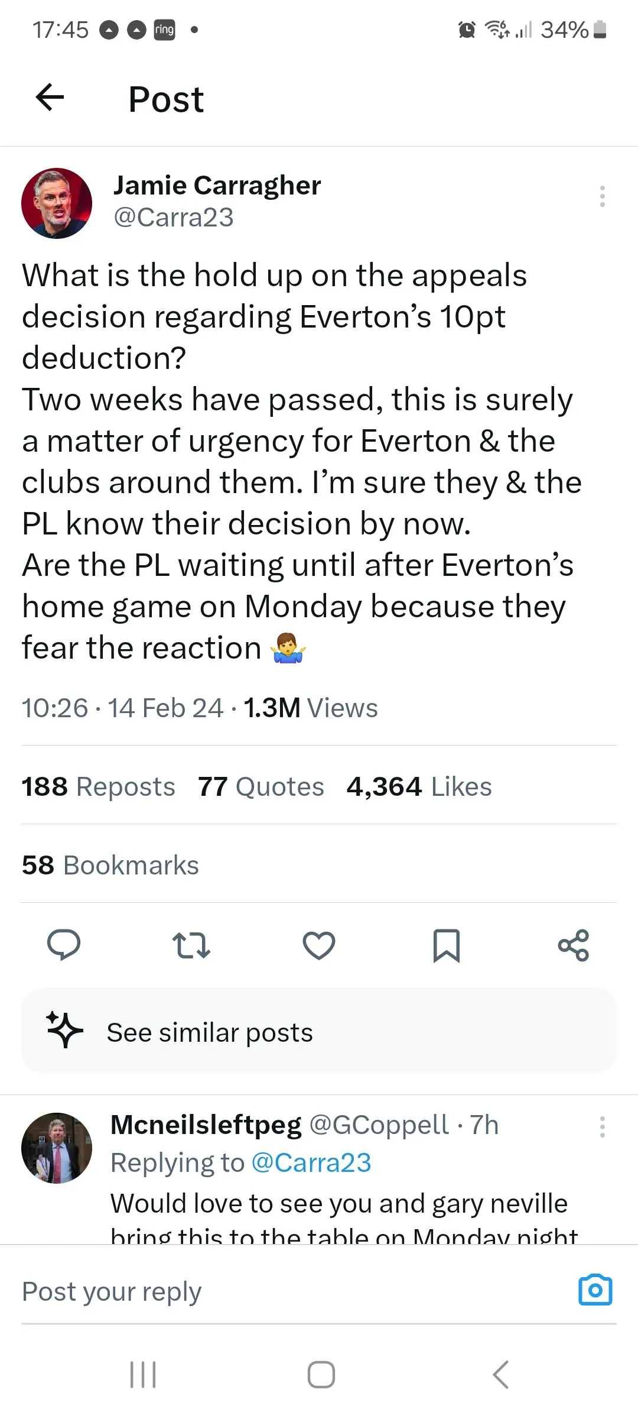Tap the sparkle icon beside similar posts
Screen dimensions: 638x1419
point(65,1029)
